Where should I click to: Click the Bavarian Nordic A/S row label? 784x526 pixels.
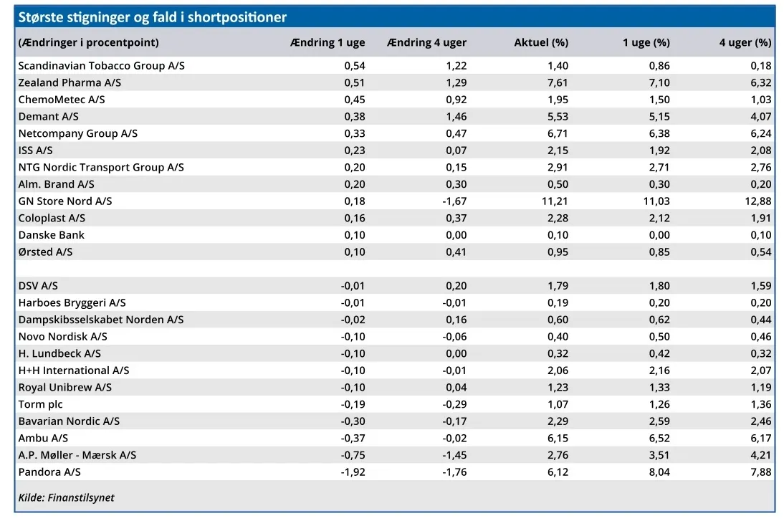69,421
